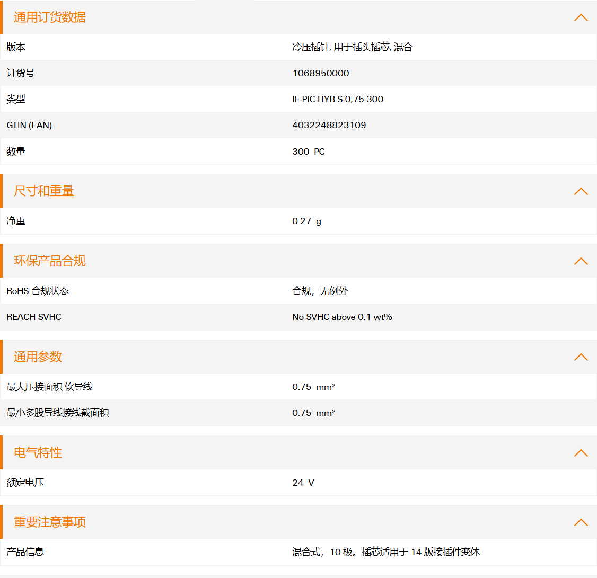Click the 额定电压 row label
The width and height of the screenshot is (597, 578).
pyautogui.click(x=25, y=483)
